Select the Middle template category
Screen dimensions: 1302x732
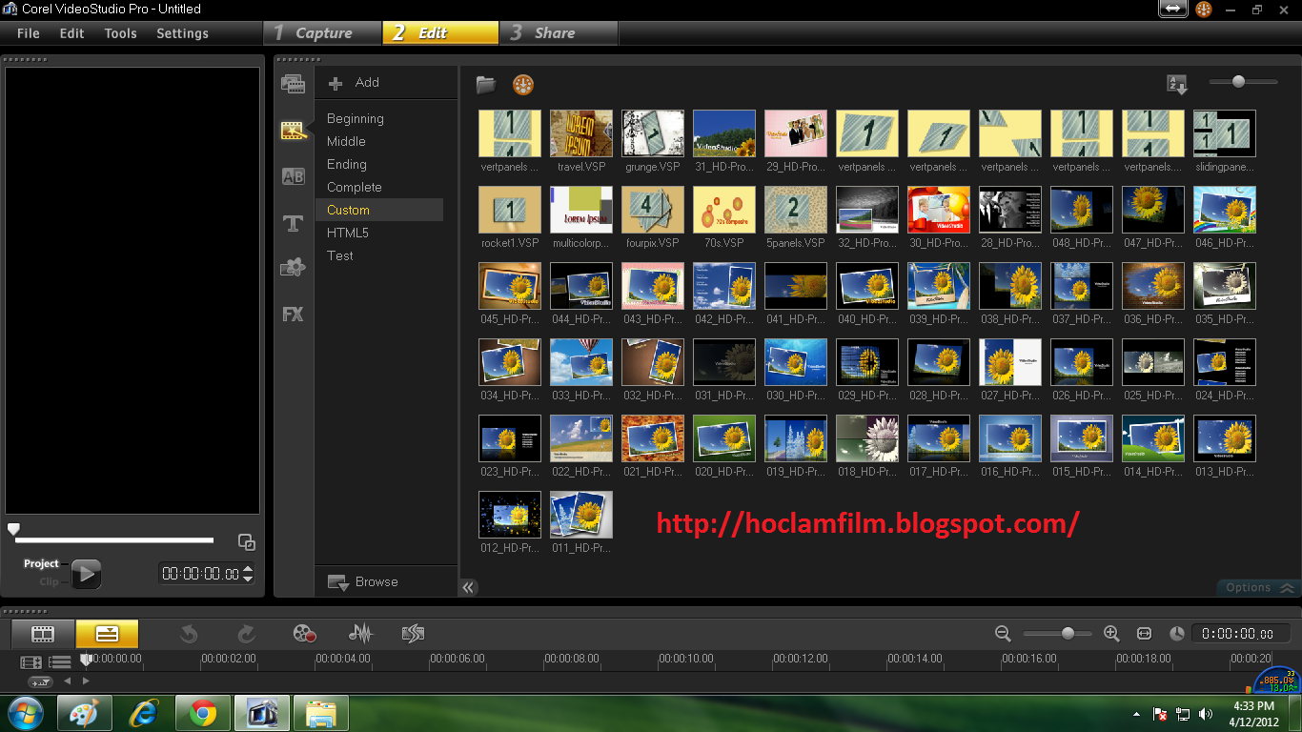pos(346,142)
